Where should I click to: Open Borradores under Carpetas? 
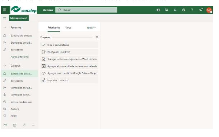click(x=19, y=81)
